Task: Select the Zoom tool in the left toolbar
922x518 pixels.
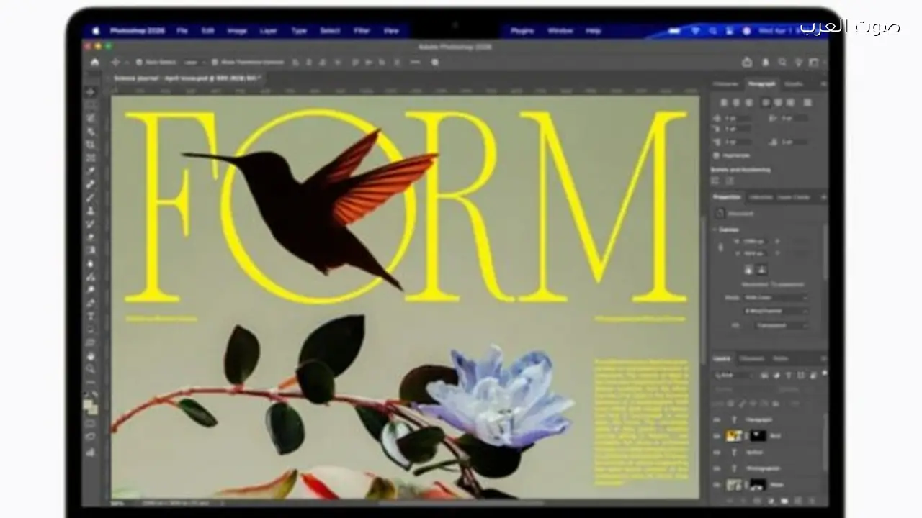Action: (x=91, y=369)
